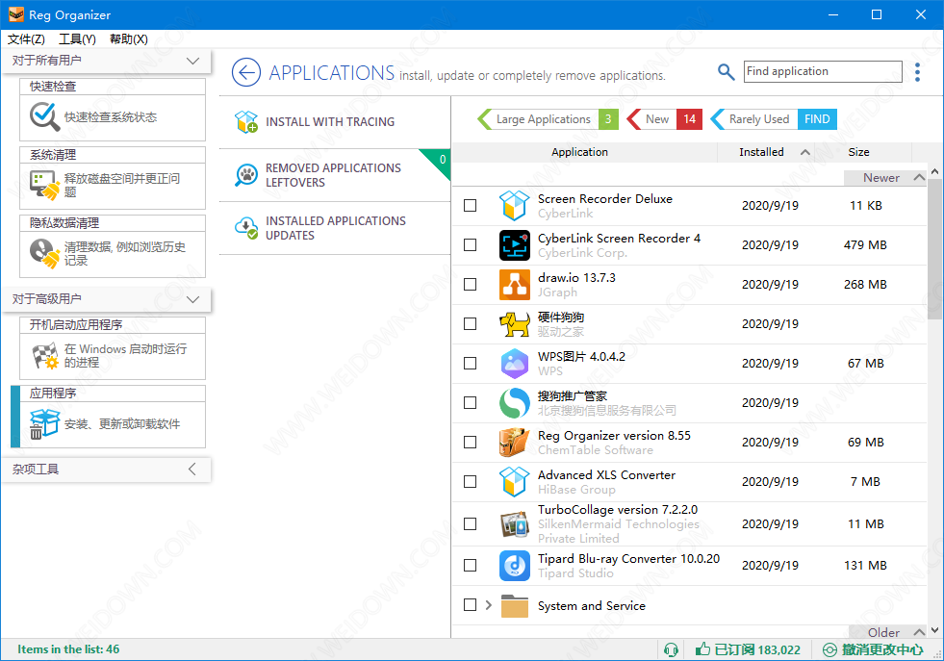Check the 搜狗推广管家 checkbox
Image resolution: width=944 pixels, height=661 pixels.
point(471,403)
